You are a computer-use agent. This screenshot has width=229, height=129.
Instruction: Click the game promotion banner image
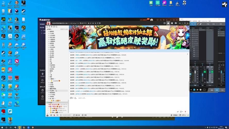pos(129,37)
